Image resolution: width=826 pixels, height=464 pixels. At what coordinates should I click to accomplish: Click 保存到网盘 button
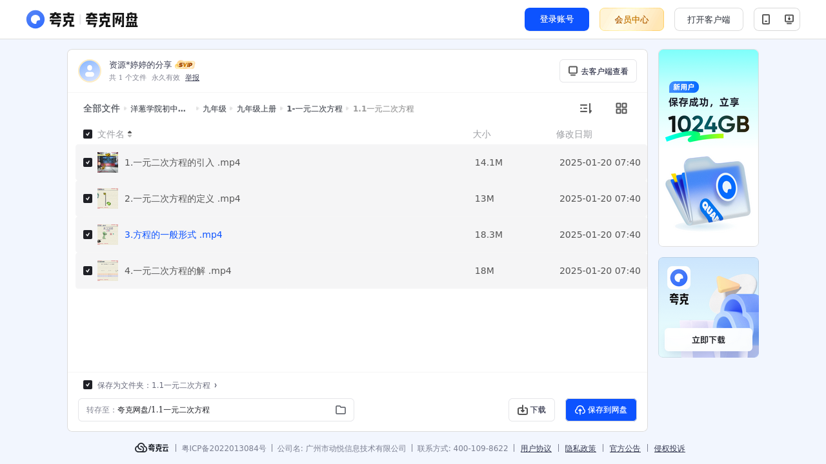click(601, 410)
